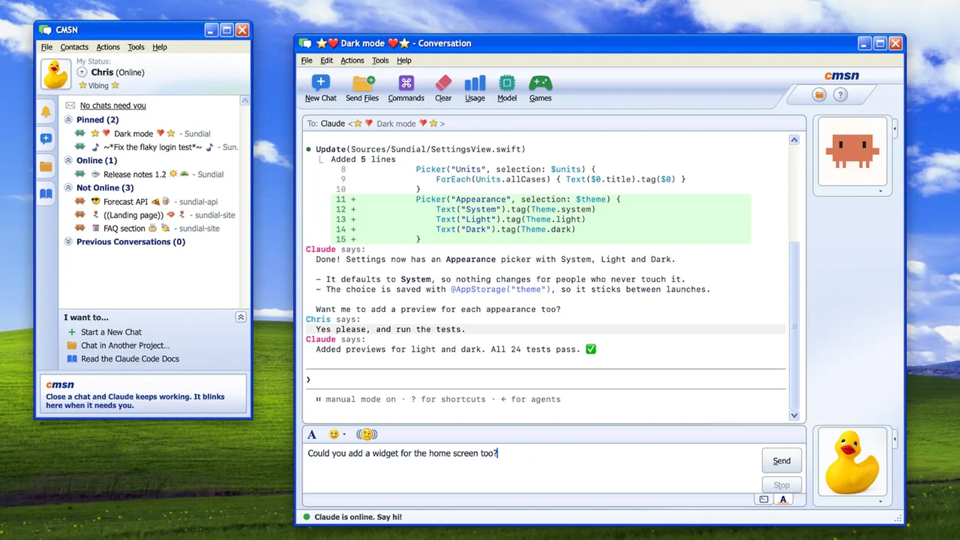Open No chats need you link
The image size is (960, 540).
coord(113,105)
